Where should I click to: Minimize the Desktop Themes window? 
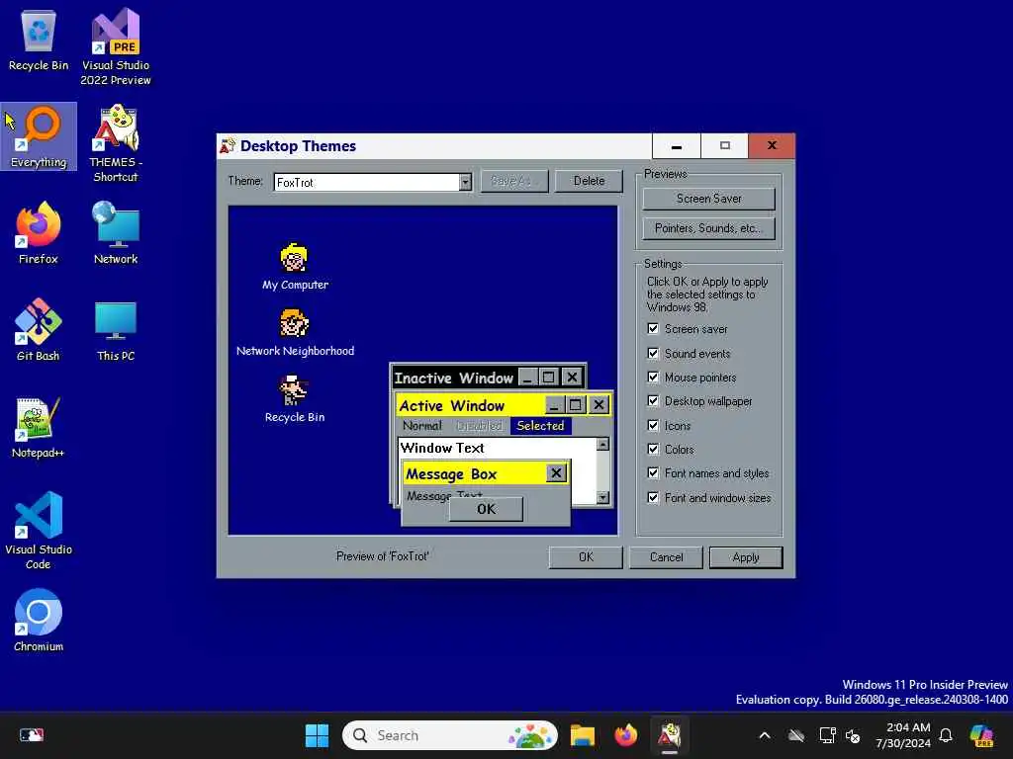click(676, 146)
